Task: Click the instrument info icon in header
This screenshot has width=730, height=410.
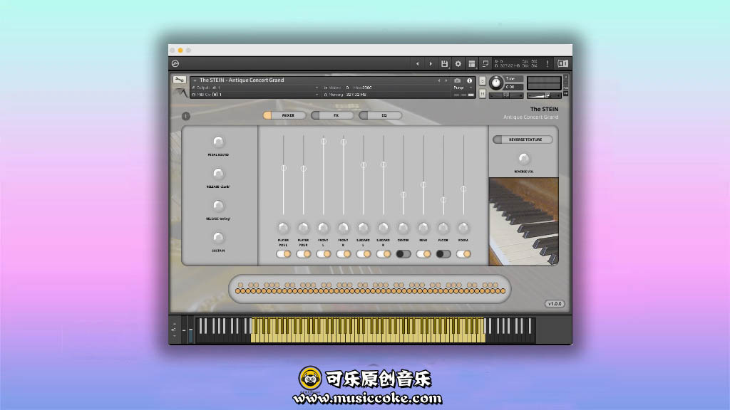Action: pyautogui.click(x=469, y=81)
